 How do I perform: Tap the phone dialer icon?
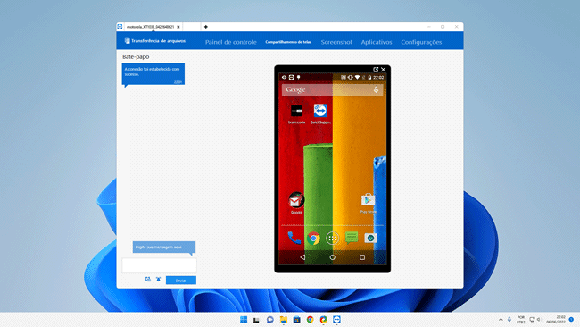click(294, 239)
